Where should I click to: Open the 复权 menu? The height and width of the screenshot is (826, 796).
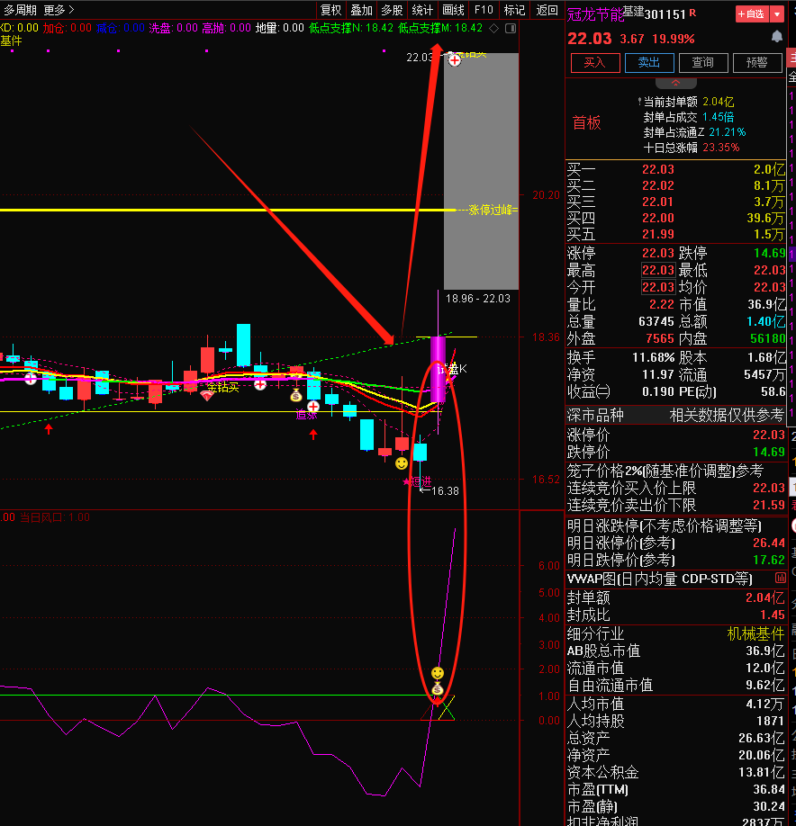click(x=331, y=10)
